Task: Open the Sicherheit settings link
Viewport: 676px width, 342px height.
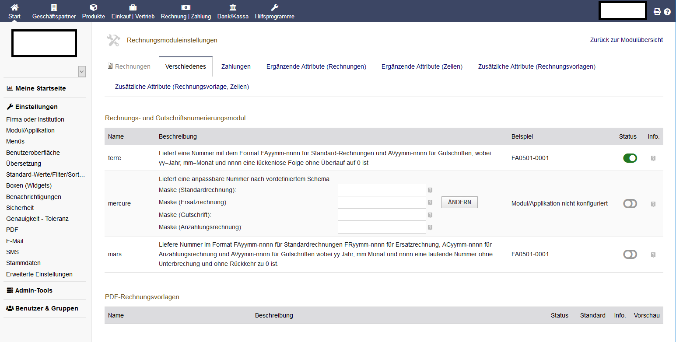Action: coord(20,208)
